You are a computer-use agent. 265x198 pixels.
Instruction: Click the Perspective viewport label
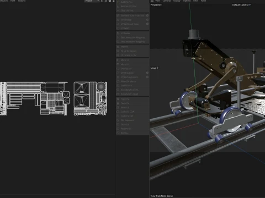click(156, 5)
